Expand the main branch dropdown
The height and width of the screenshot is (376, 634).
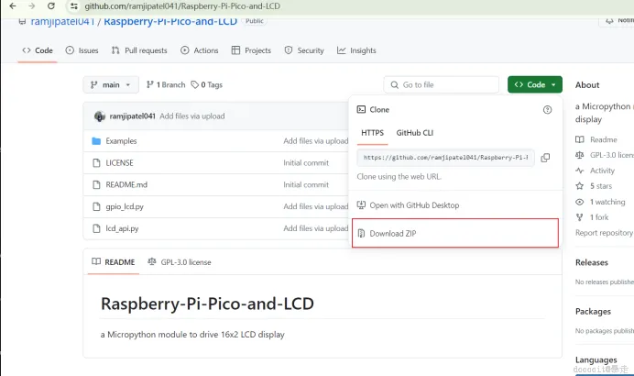(x=111, y=84)
